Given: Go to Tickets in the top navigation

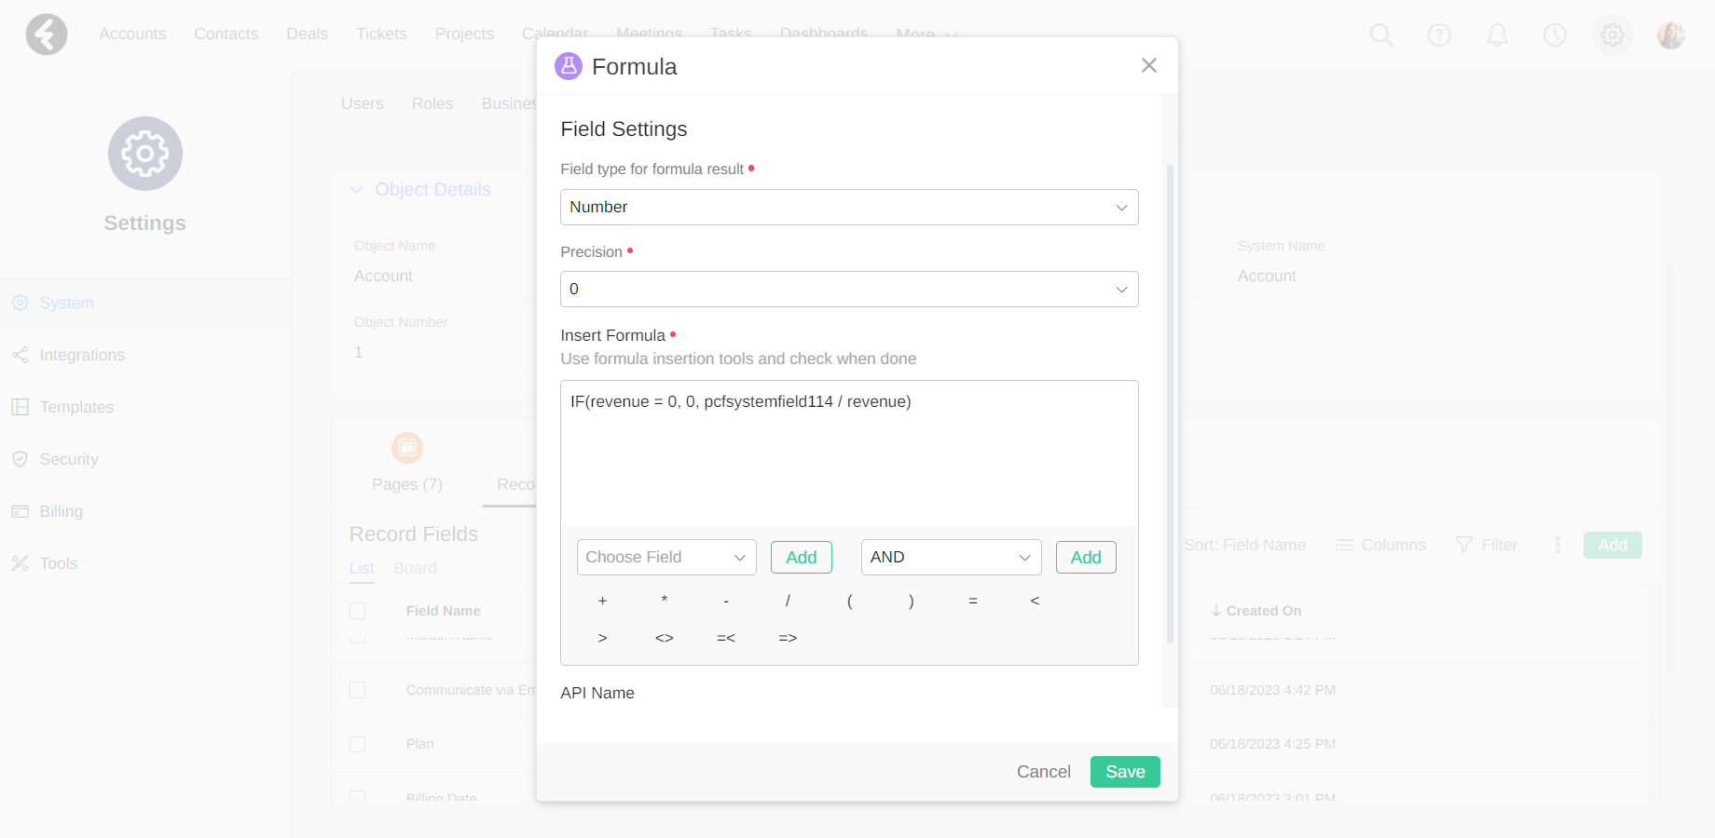Looking at the screenshot, I should (x=381, y=34).
